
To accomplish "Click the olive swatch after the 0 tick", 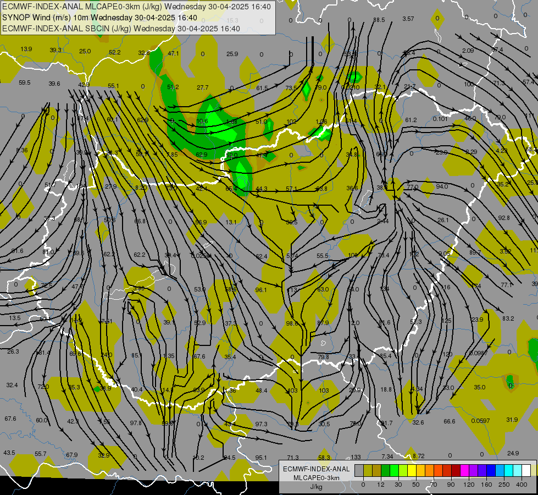I will tap(368, 471).
